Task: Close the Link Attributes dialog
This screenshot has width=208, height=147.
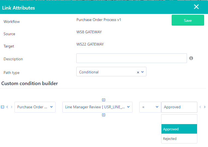Action: [x=196, y=7]
